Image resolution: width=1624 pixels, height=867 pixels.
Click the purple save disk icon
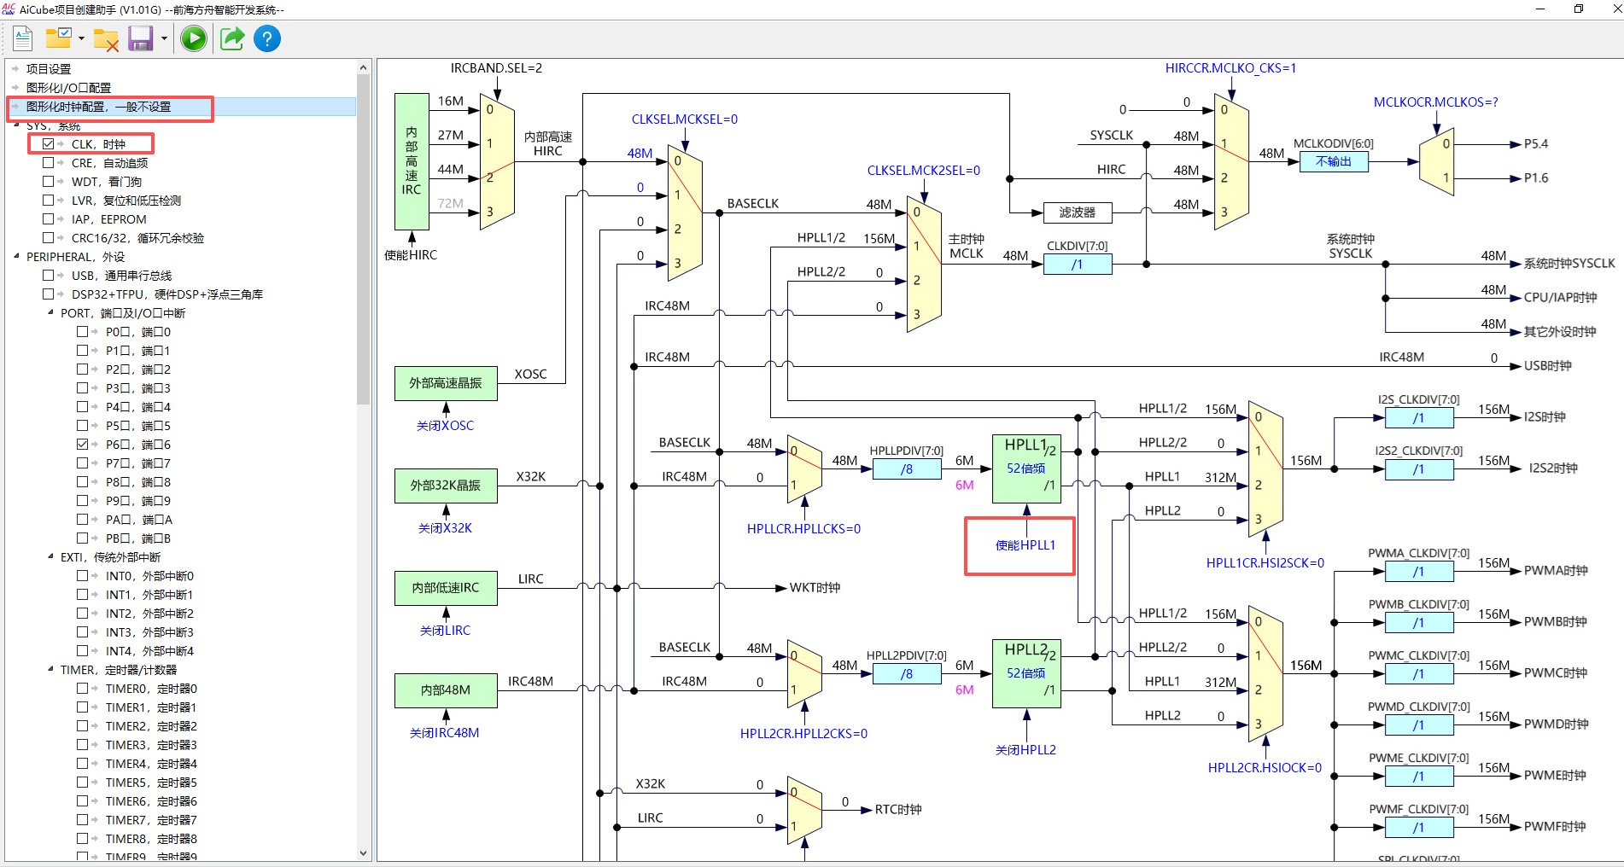point(140,38)
